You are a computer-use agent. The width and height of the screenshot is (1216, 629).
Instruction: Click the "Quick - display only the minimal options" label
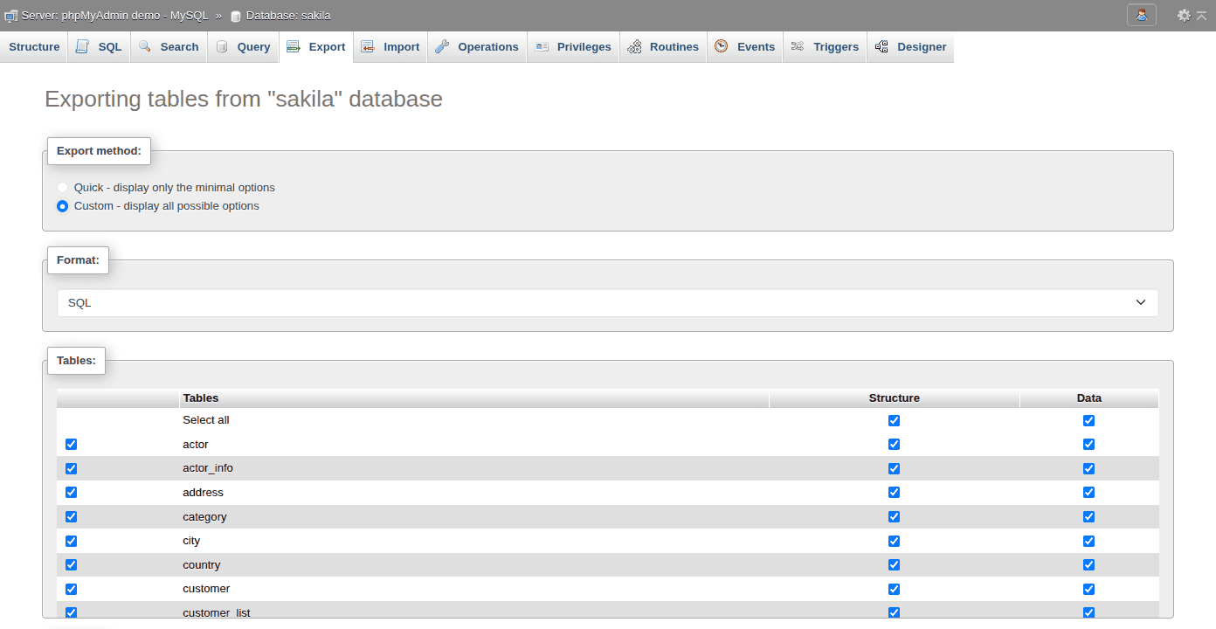click(x=175, y=188)
